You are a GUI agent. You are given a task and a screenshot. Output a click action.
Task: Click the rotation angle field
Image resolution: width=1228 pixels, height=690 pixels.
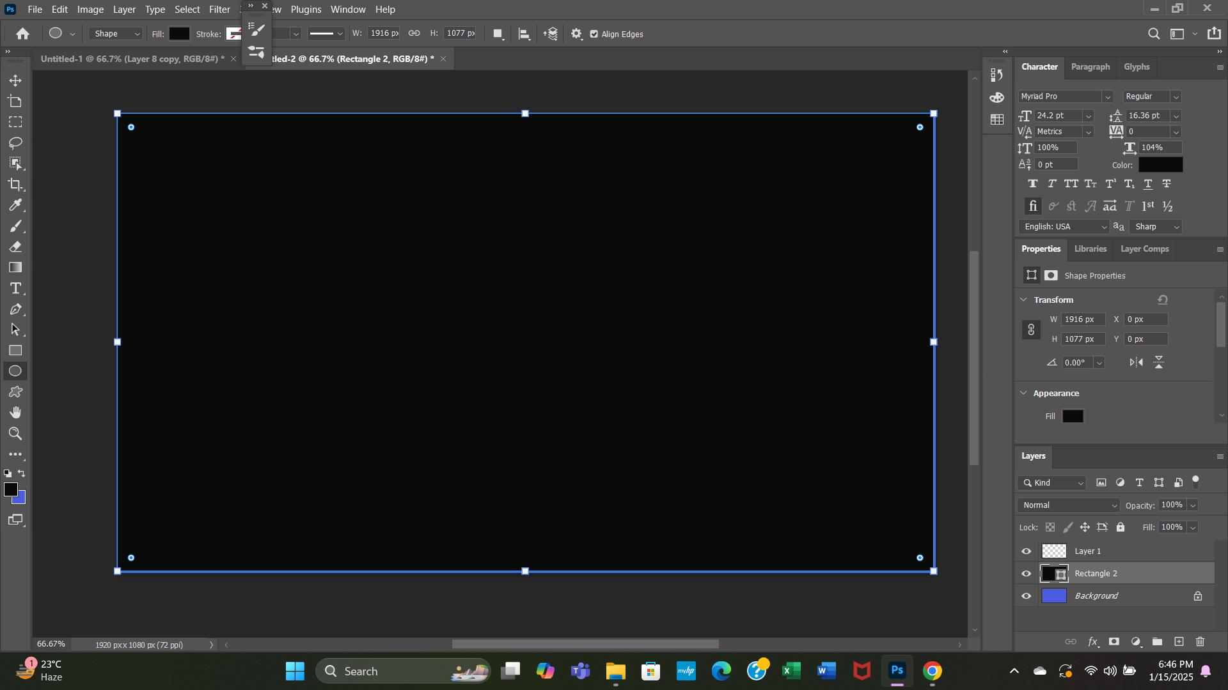1078,362
